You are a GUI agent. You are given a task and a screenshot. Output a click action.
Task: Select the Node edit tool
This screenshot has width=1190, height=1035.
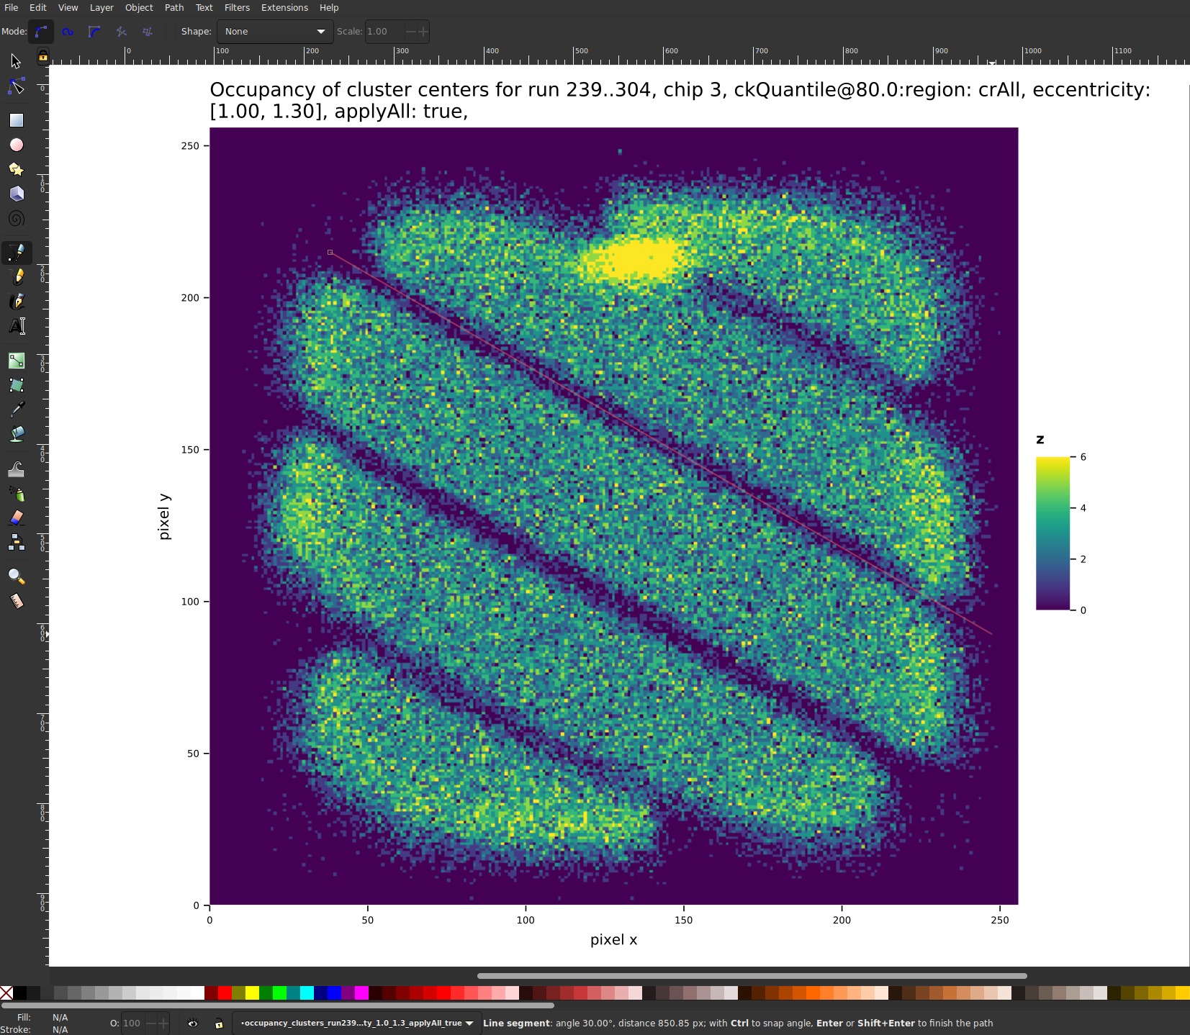click(16, 87)
